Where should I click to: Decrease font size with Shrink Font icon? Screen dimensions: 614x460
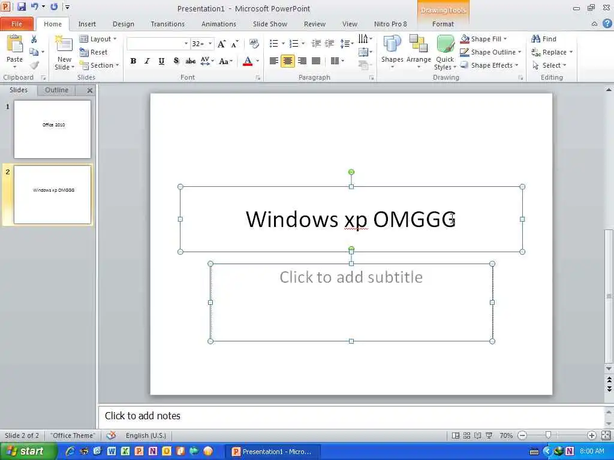234,44
